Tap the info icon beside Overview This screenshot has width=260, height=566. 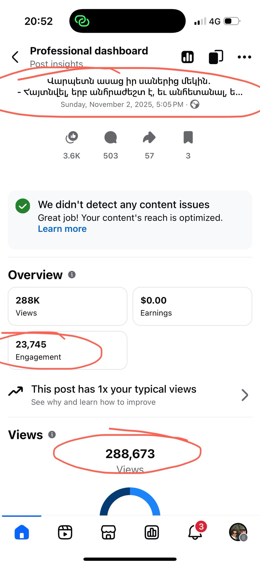pyautogui.click(x=72, y=275)
